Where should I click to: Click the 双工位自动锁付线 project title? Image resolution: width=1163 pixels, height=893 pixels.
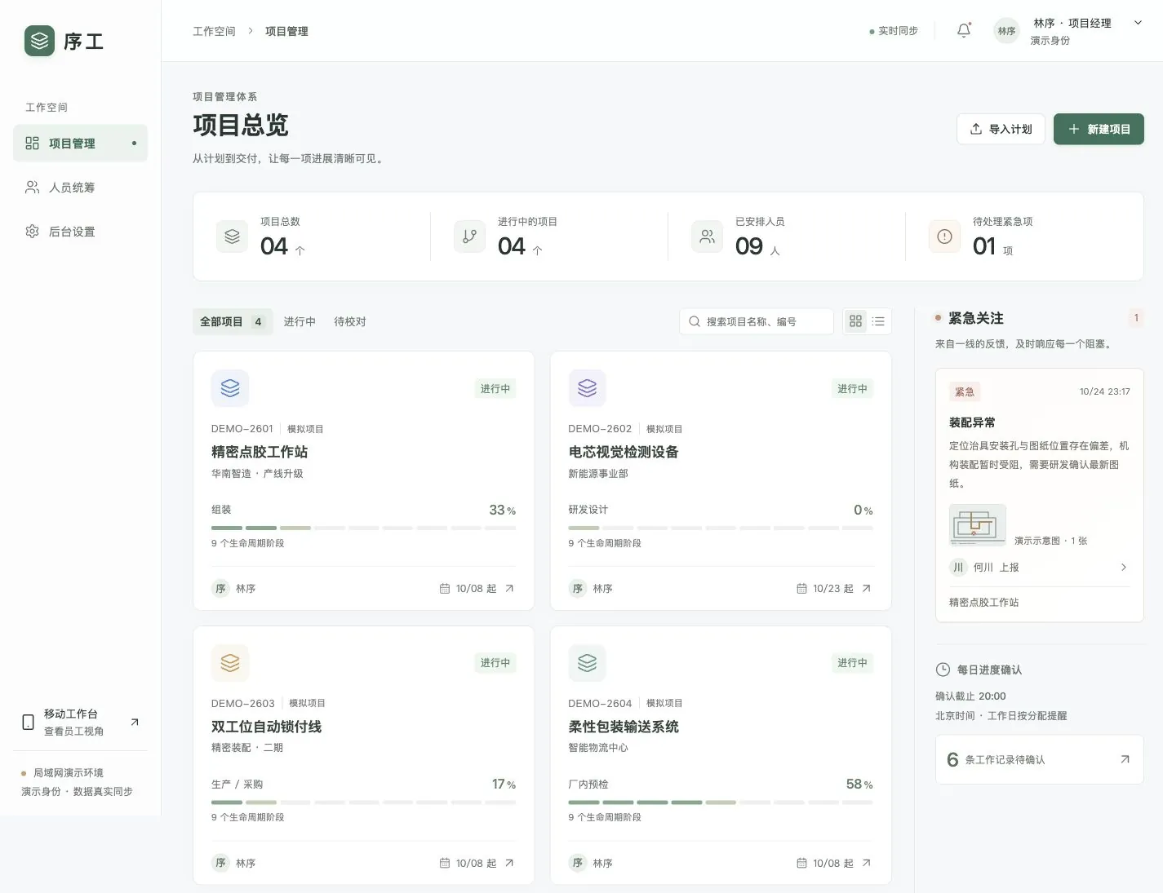266,727
